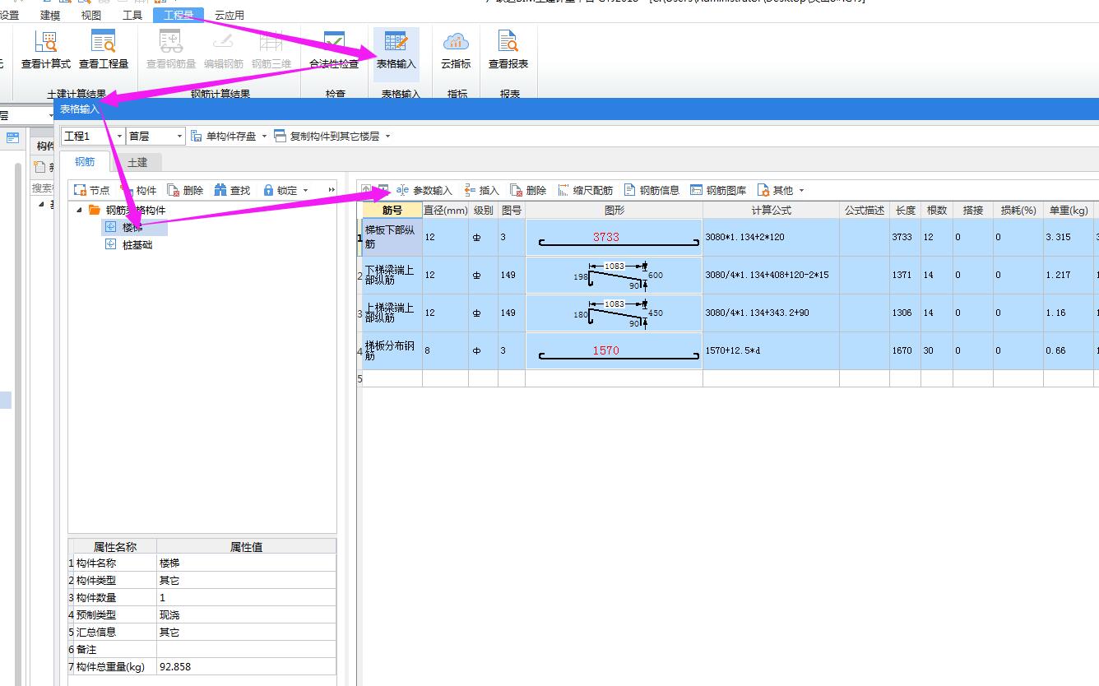Collapse 钢筋表格构件 tree node
Image resolution: width=1099 pixels, height=686 pixels.
[79, 210]
